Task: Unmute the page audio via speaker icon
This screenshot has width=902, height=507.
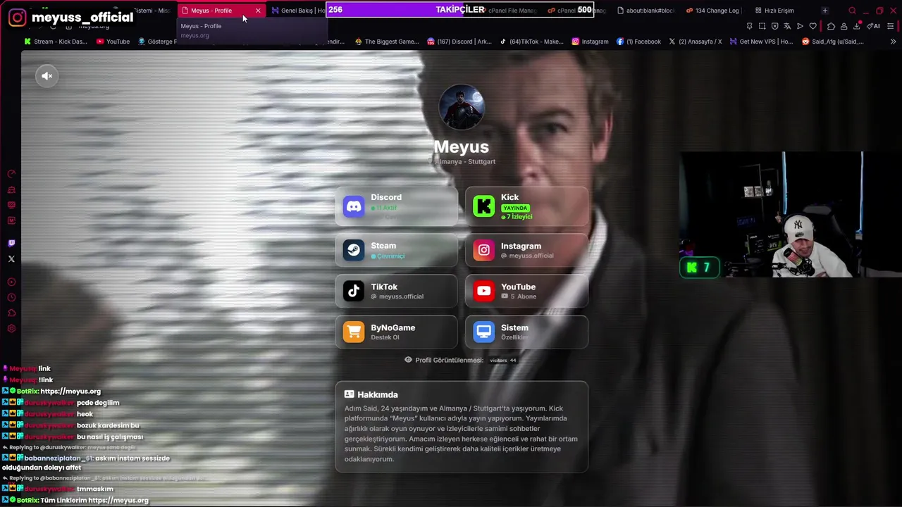Action: [47, 76]
